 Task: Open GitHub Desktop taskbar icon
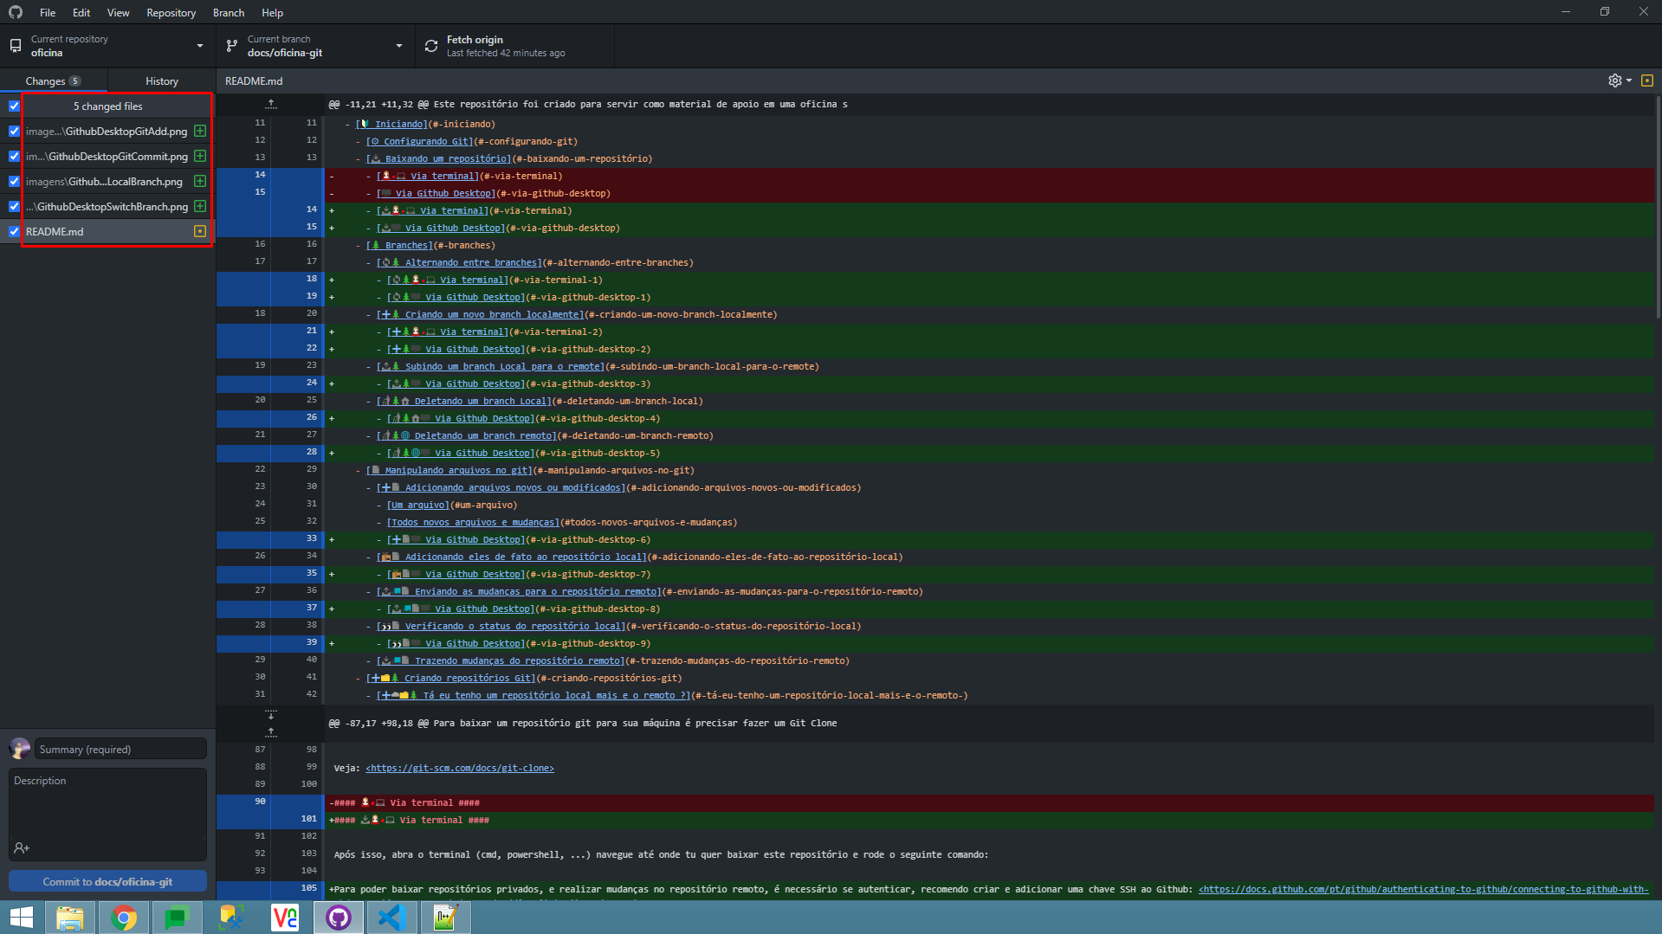coord(339,918)
